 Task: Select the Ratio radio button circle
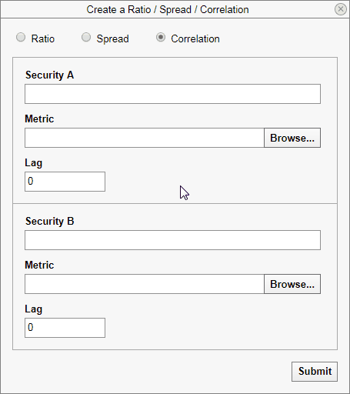[21, 37]
